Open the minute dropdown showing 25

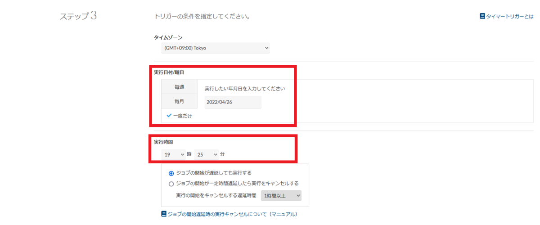click(207, 154)
